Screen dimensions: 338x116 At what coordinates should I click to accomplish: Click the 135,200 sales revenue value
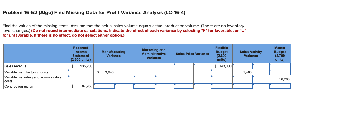coord(86,66)
